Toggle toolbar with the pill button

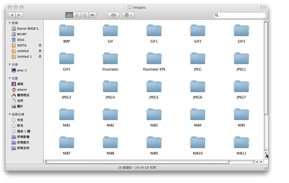point(263,7)
